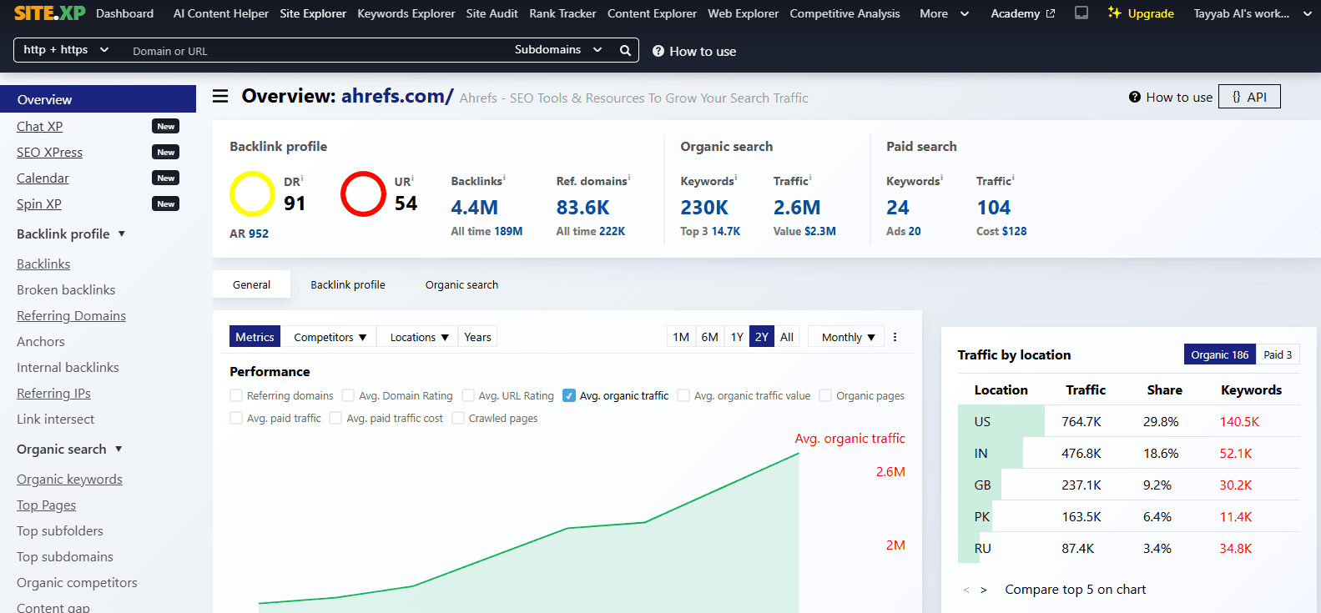Collapse the Organic search sidebar section
The image size is (1321, 613).
coord(69,449)
